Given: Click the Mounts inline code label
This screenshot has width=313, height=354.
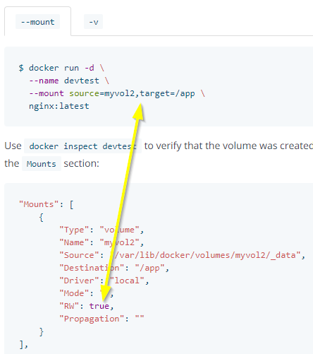Looking at the screenshot, I should coord(42,164).
